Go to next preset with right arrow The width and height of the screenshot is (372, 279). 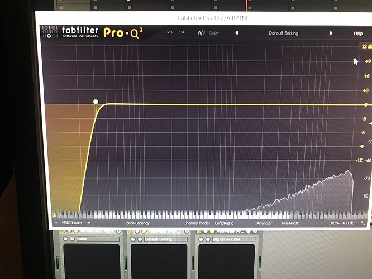331,33
